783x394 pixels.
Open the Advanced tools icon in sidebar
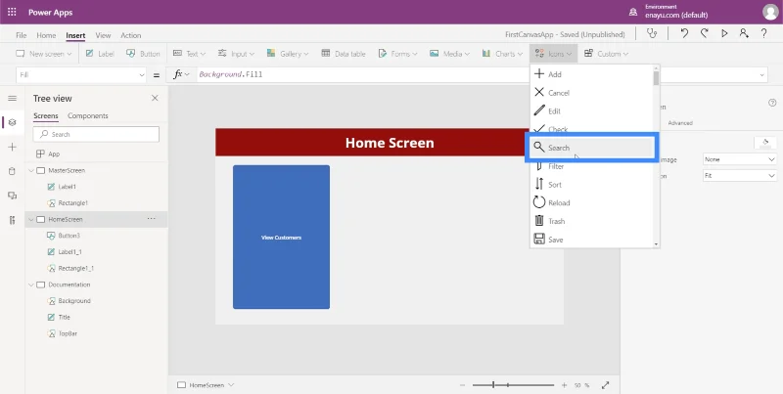[x=12, y=220]
